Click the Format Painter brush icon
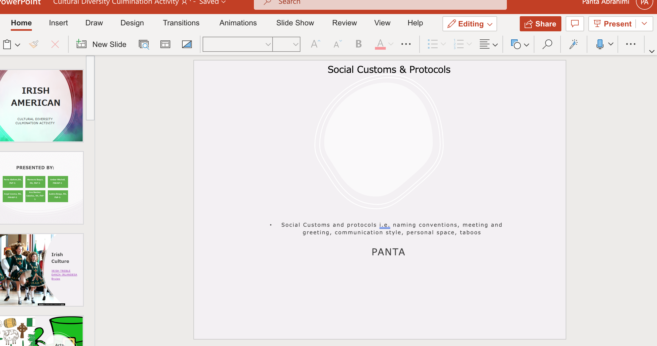This screenshot has width=657, height=346. click(34, 44)
